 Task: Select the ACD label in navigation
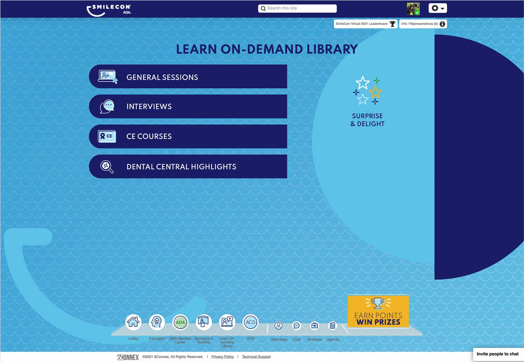[250, 339]
